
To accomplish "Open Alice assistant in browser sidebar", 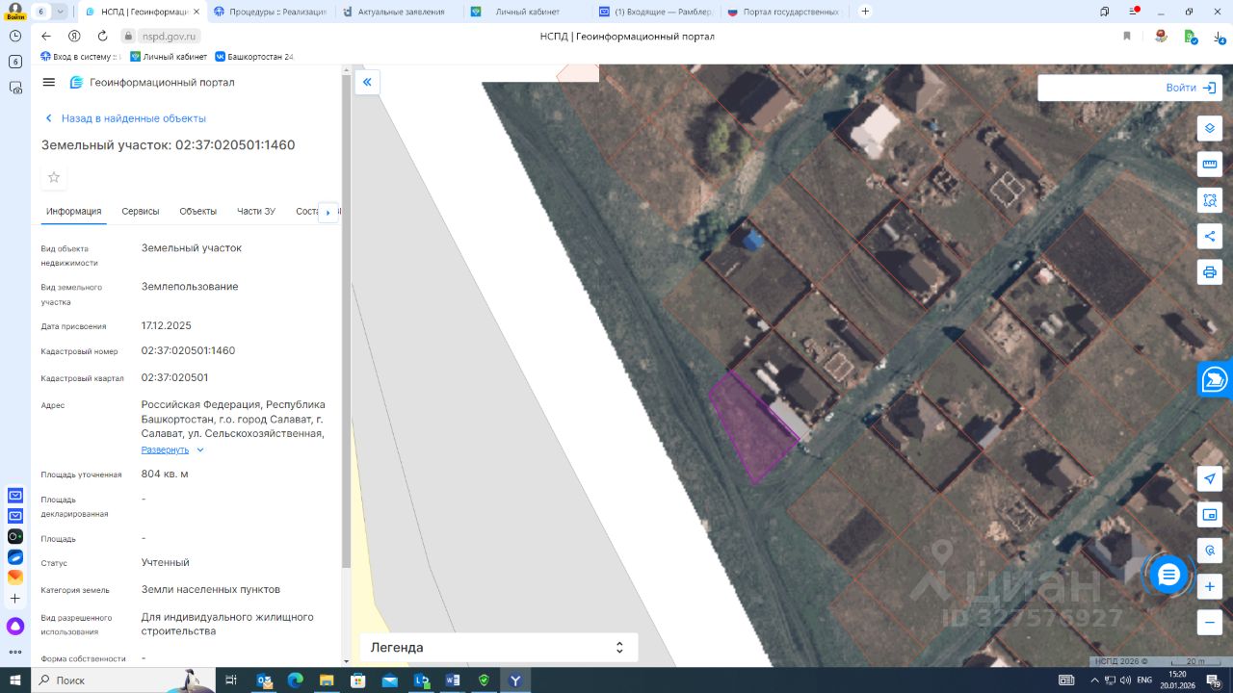I will coord(15,627).
